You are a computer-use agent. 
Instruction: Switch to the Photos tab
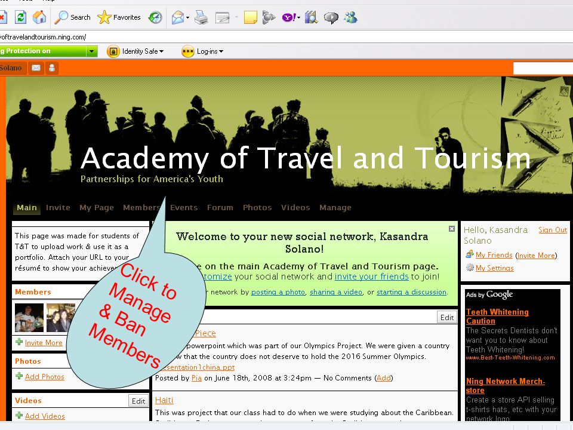(x=257, y=208)
